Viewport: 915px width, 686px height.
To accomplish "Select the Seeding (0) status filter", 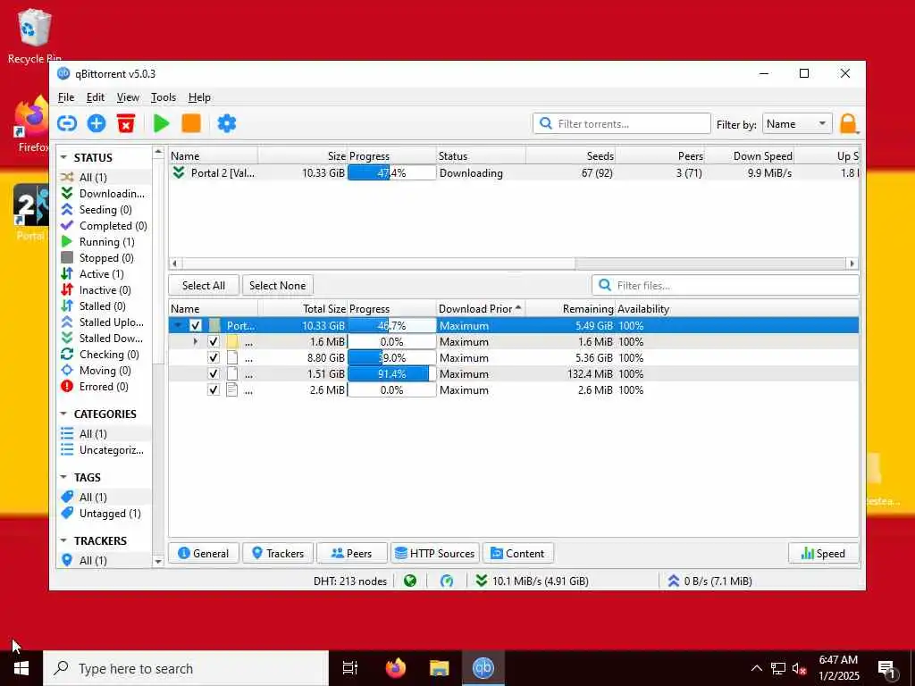I will tap(105, 209).
